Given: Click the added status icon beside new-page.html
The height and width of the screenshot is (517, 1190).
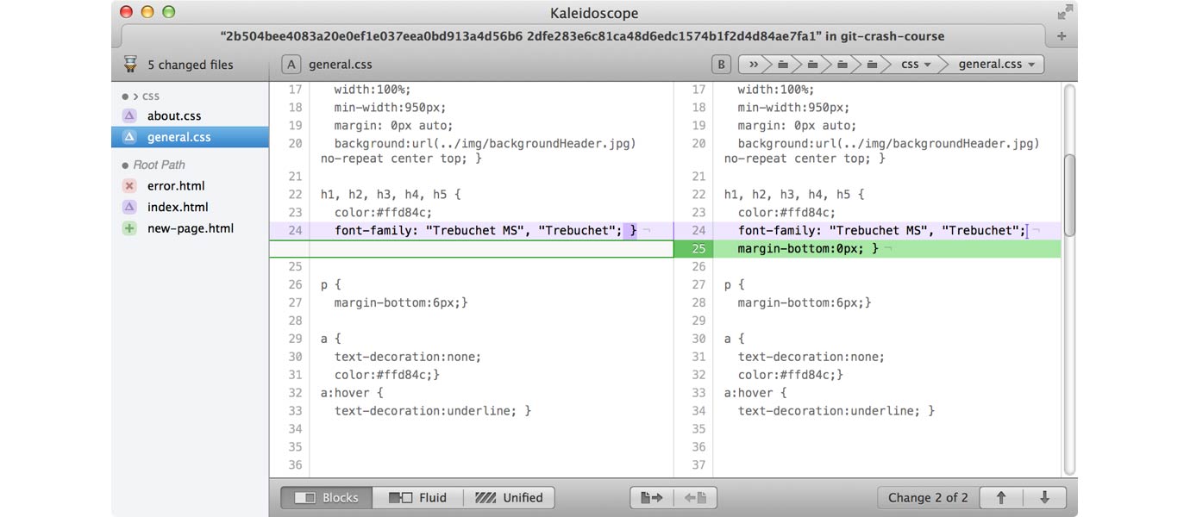Looking at the screenshot, I should [x=131, y=227].
